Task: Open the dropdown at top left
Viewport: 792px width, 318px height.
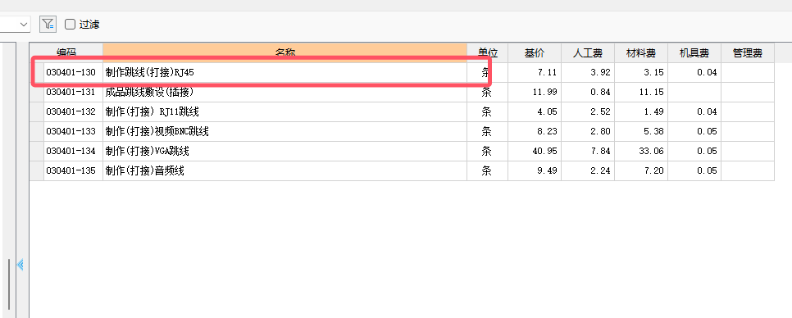Action: point(15,25)
